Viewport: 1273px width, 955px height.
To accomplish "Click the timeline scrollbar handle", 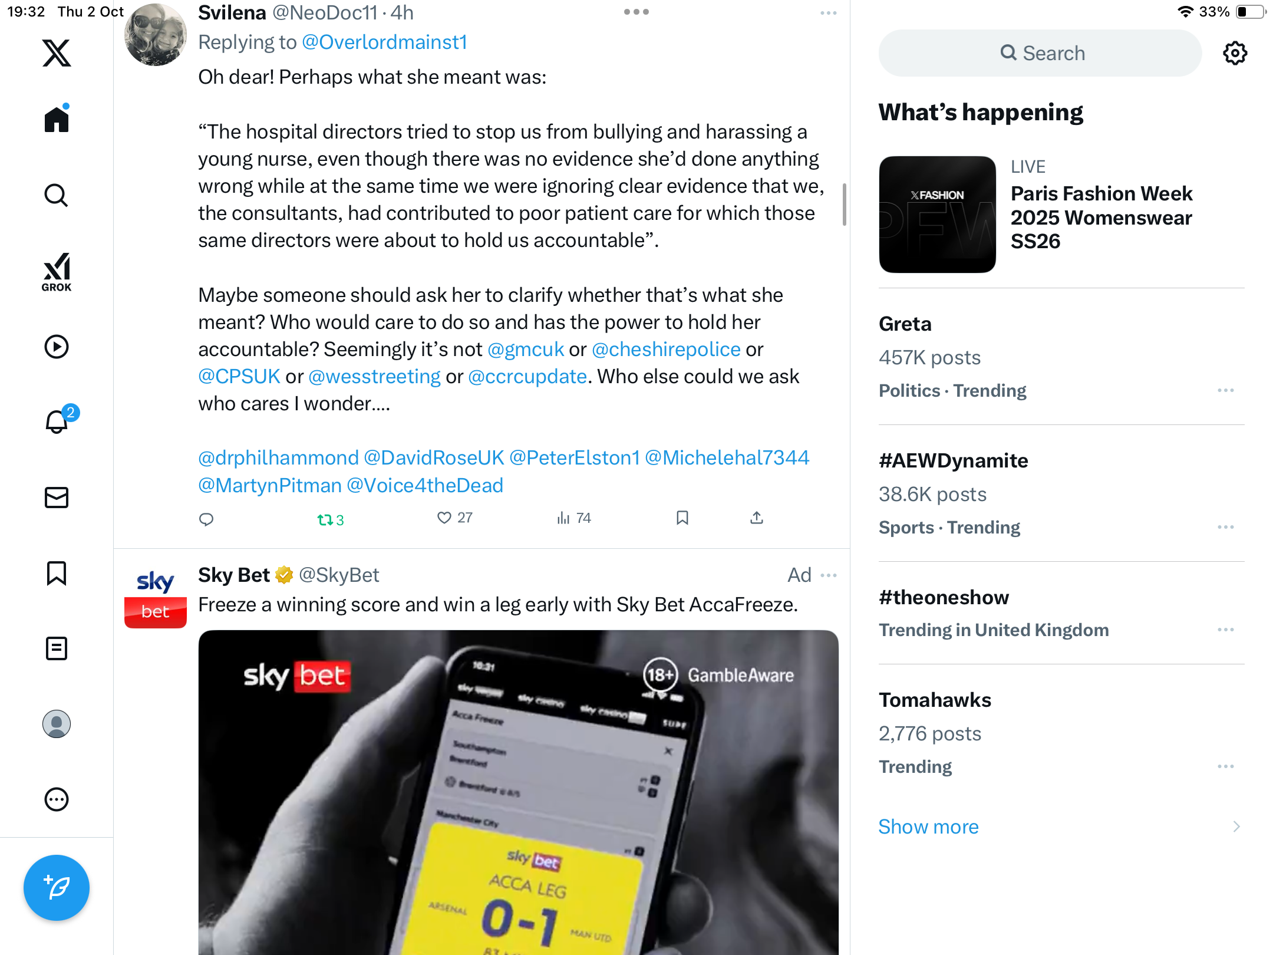I will pos(844,205).
